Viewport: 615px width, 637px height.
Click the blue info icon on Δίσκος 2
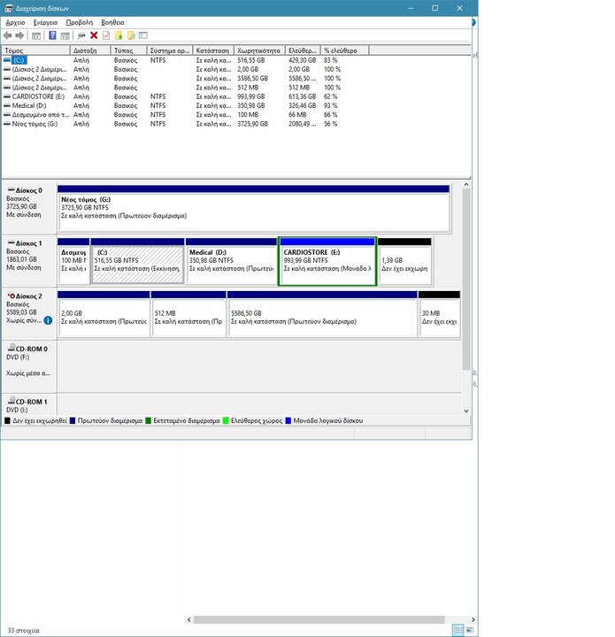point(48,321)
